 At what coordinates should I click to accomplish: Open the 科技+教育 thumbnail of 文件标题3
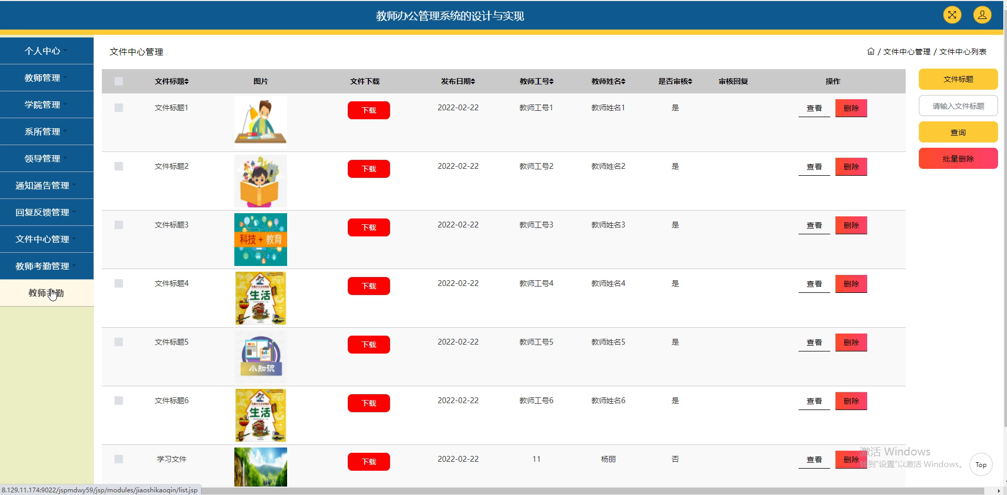(261, 240)
